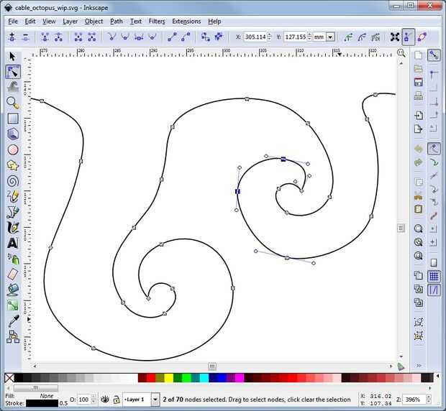
Task: Open the Path menu
Action: pyautogui.click(x=116, y=22)
